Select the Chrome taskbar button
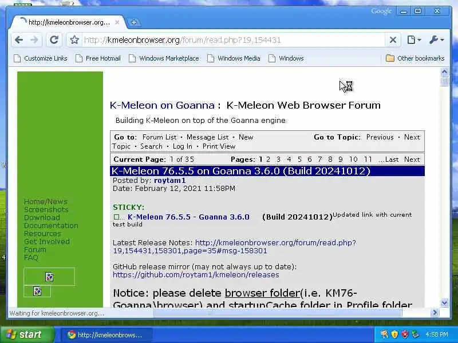 tap(106, 335)
